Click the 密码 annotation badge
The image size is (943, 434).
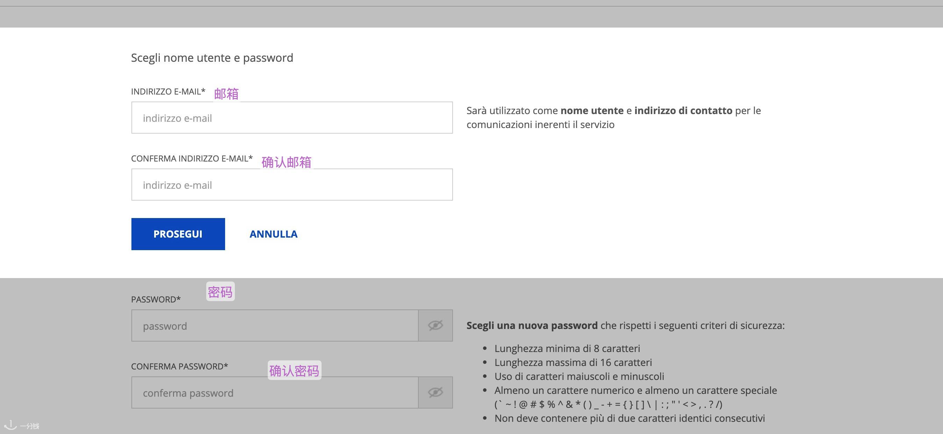pos(220,292)
